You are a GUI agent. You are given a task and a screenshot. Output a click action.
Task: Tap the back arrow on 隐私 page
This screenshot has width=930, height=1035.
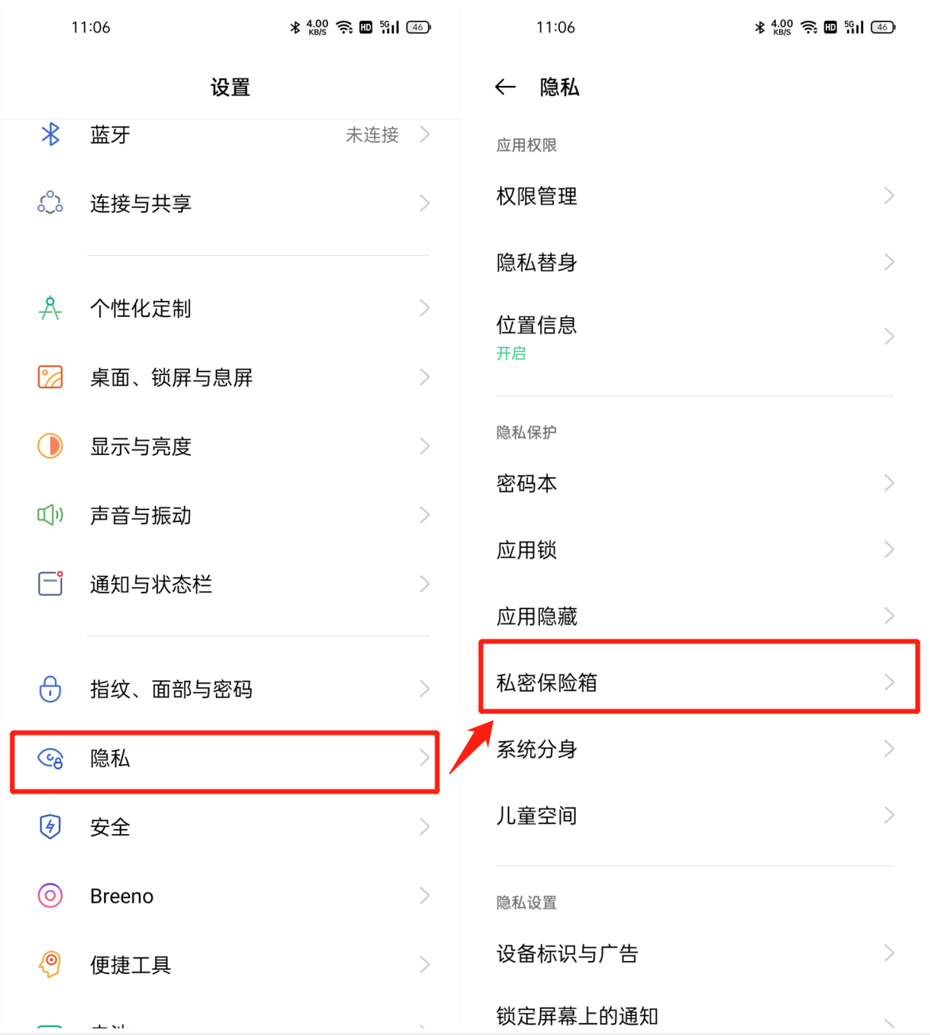[x=506, y=87]
